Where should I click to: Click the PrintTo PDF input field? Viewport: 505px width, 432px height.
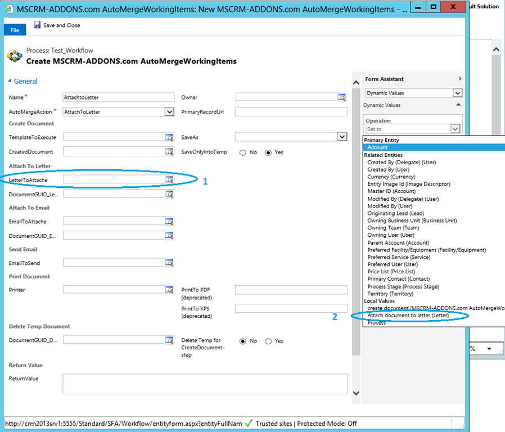[291, 290]
